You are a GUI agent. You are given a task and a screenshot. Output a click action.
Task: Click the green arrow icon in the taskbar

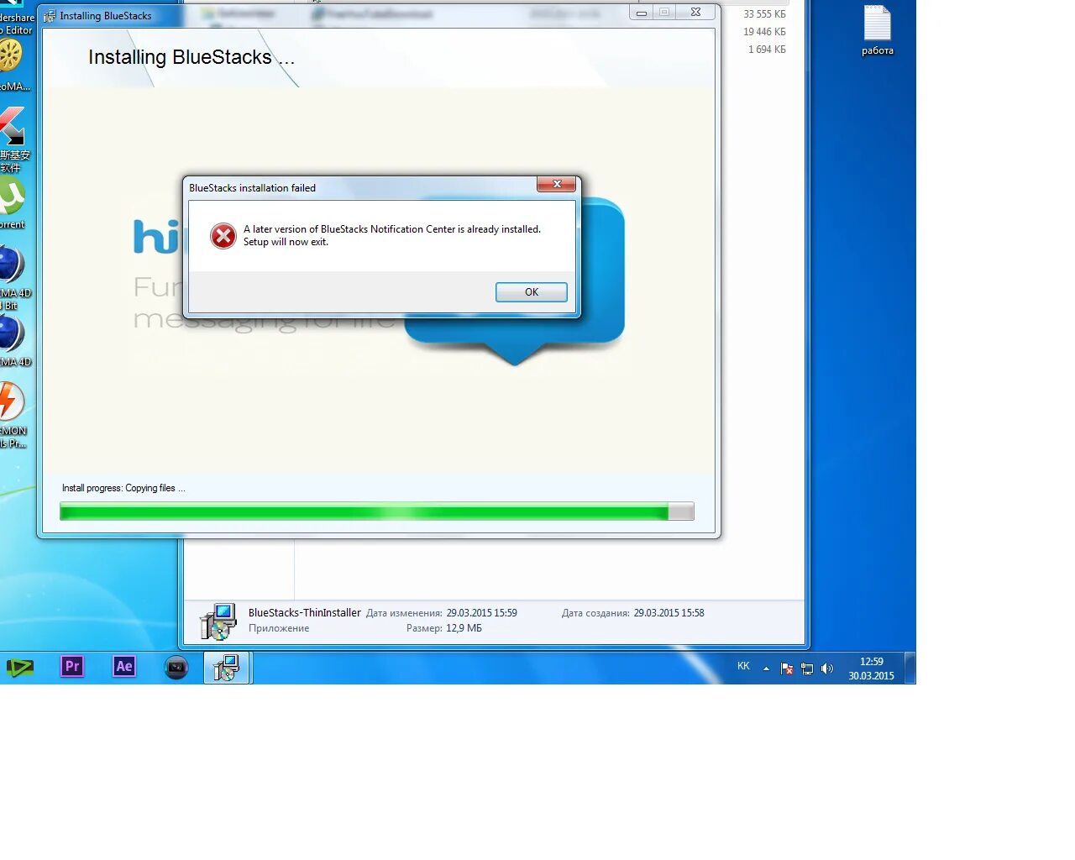tap(20, 668)
